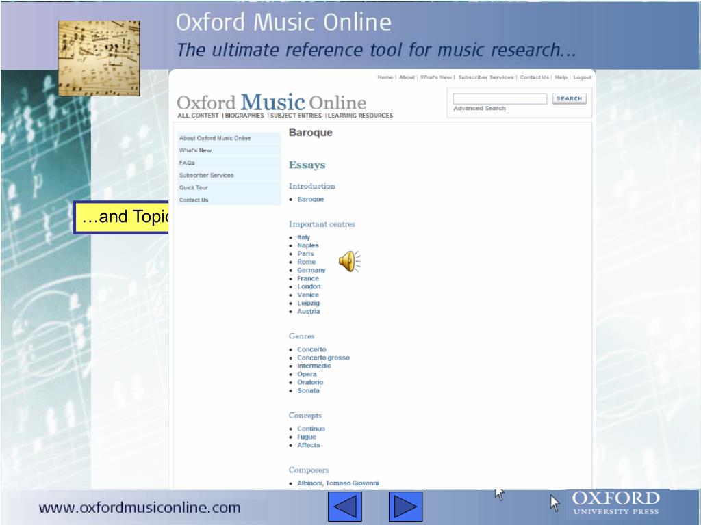Open the LEARNING RESOURCES tab
701x525 pixels.
360,116
